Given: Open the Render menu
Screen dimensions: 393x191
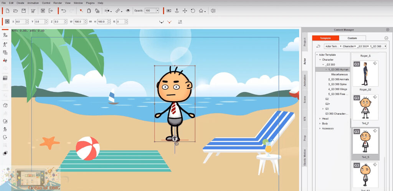Looking at the screenshot, I should (x=58, y=3).
